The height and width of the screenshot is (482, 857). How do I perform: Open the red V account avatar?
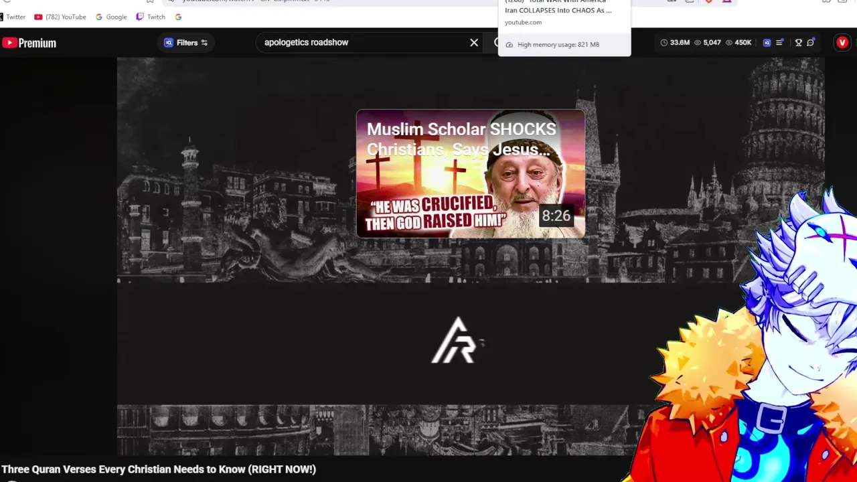coord(842,43)
